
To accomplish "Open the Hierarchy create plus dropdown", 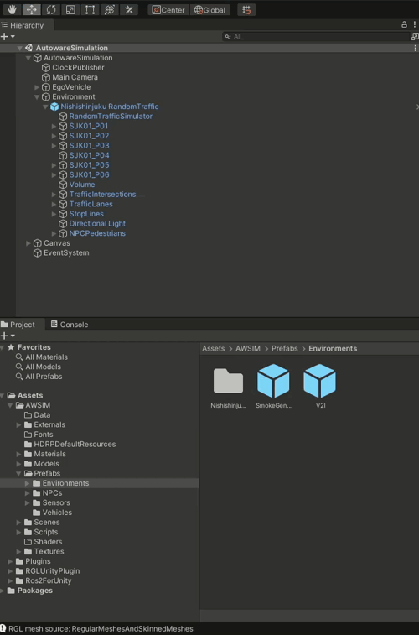I will 8,36.
